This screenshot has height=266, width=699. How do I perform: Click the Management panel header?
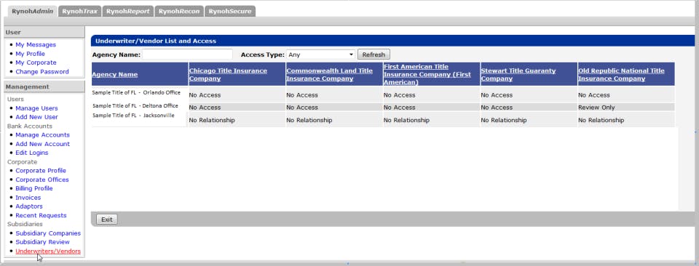44,86
